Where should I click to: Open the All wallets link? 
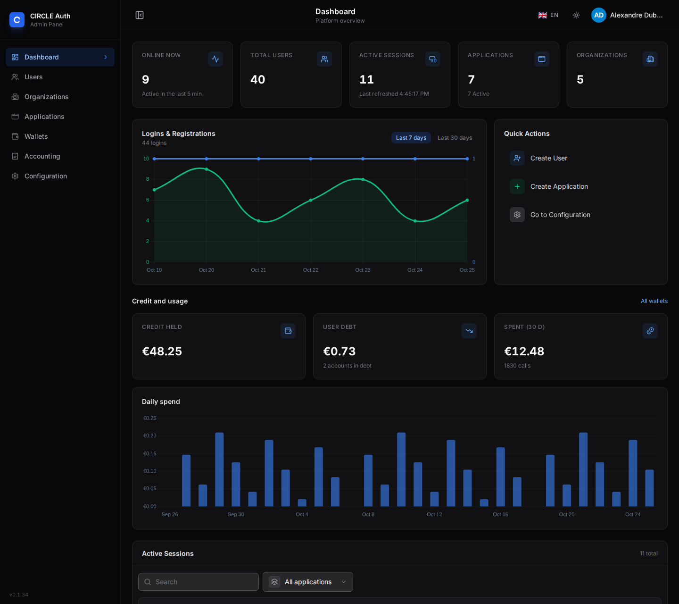click(654, 301)
